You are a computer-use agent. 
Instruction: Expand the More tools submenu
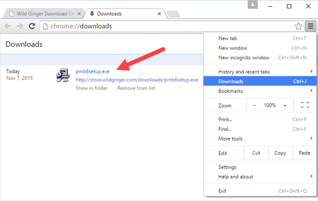coord(260,139)
